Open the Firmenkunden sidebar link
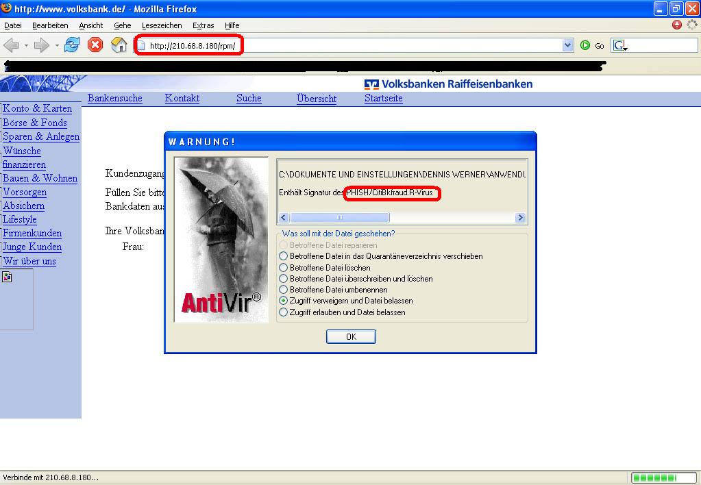Screen dimensions: 701x485 click(32, 234)
